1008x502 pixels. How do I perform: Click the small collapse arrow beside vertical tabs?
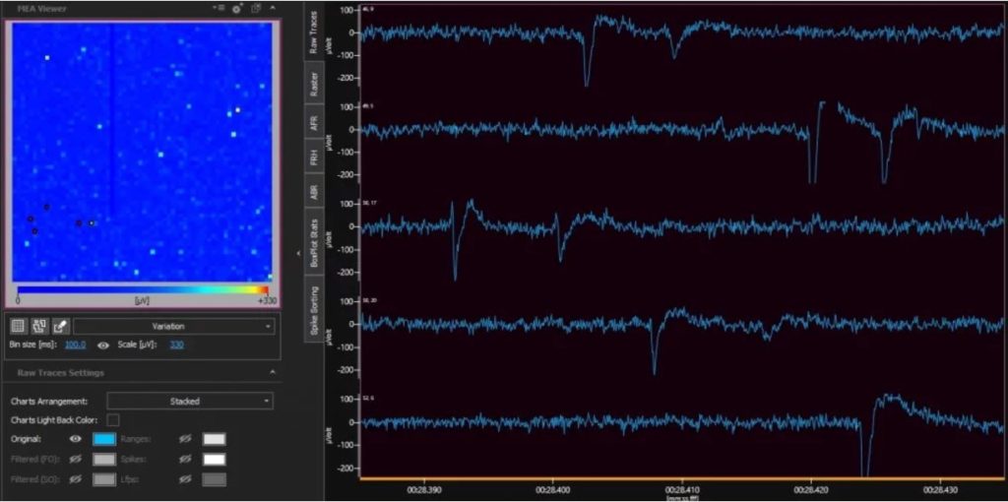(x=298, y=253)
